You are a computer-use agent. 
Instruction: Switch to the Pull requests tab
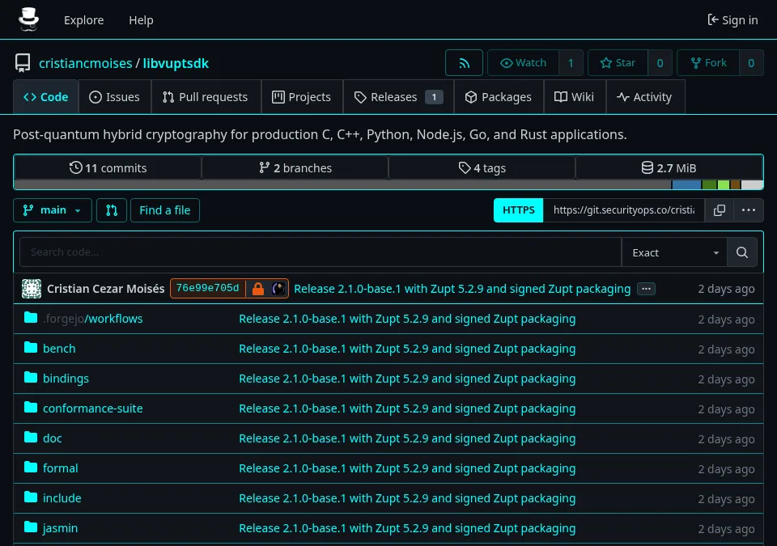point(206,97)
